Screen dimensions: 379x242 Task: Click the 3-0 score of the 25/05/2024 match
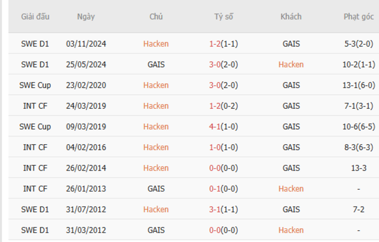click(x=215, y=65)
